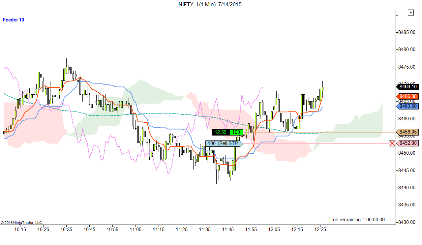422x245 pixels.
Task: Click the 8435.00 price axis label
Action: coord(407,205)
